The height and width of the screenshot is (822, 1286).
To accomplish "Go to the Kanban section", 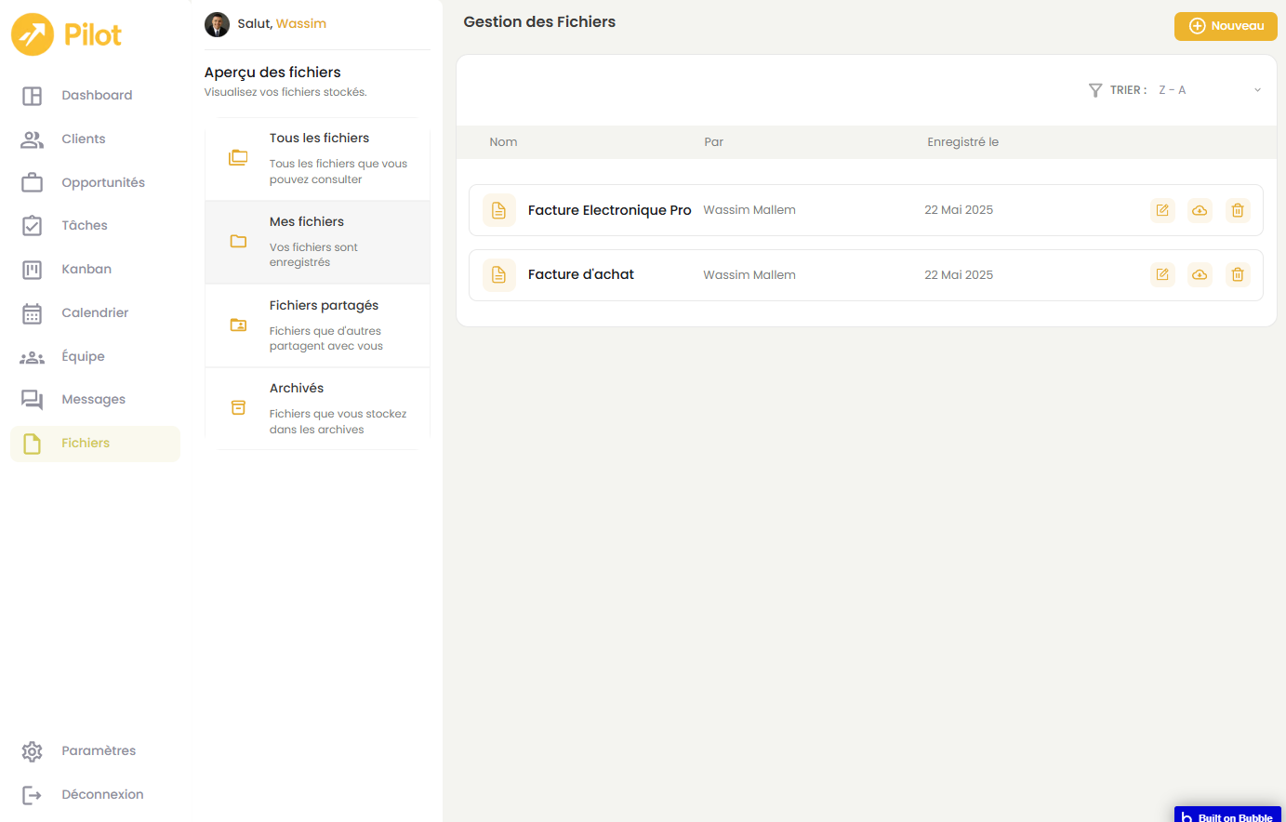I will pyautogui.click(x=86, y=270).
